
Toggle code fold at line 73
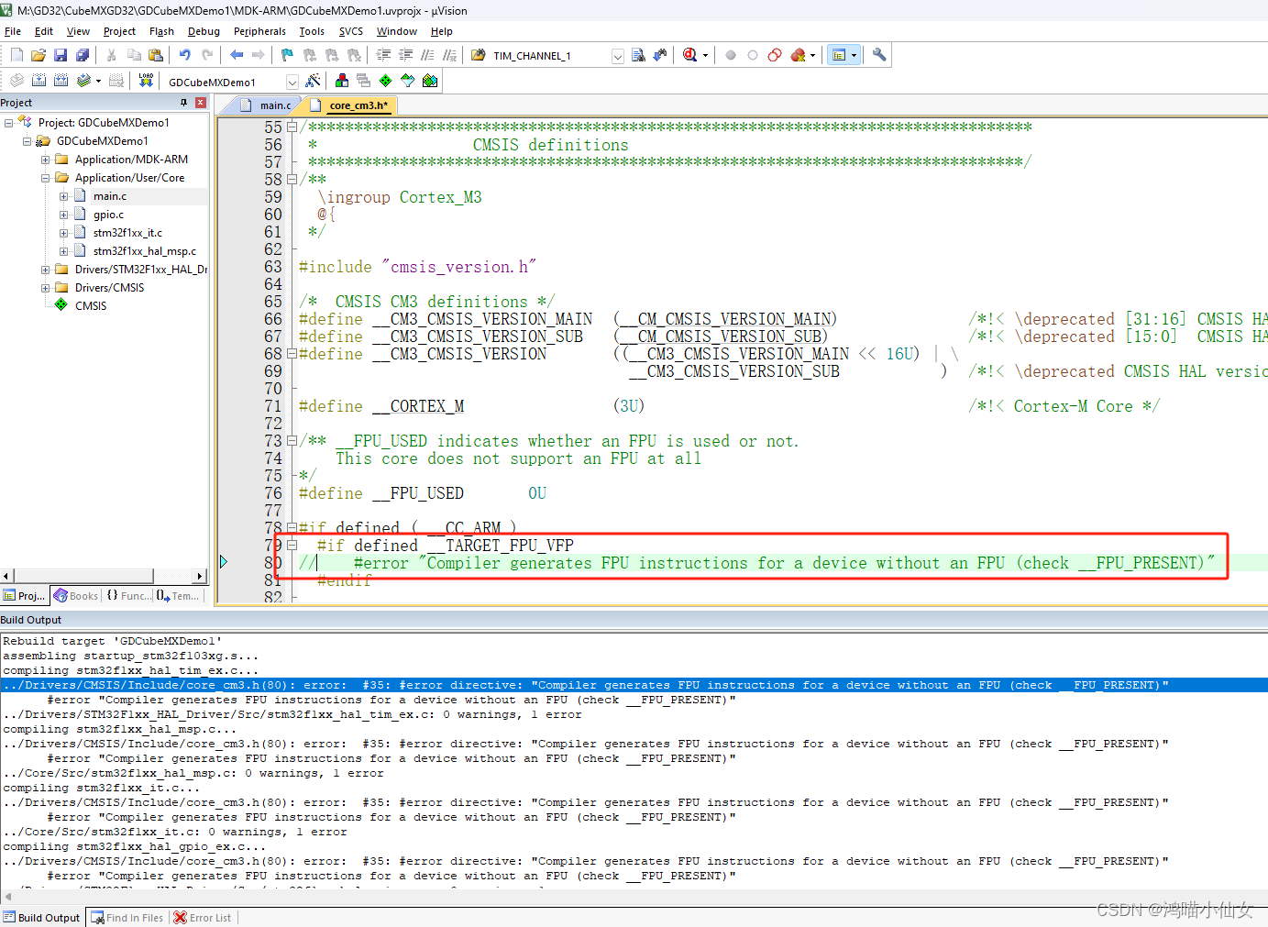coord(292,441)
